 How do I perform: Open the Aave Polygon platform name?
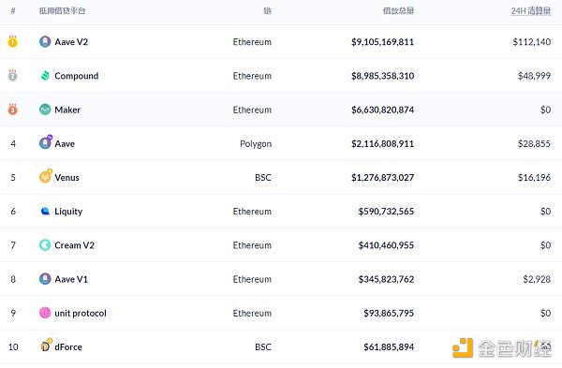(x=65, y=143)
